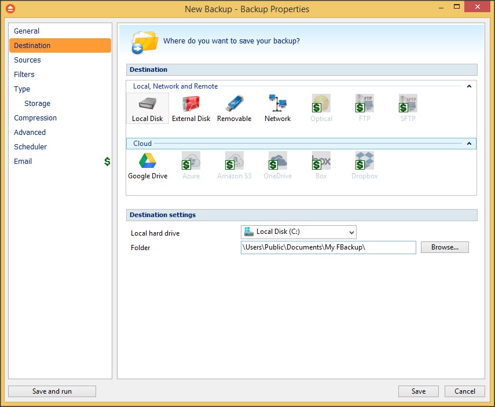Choose the Box cloud destination
The width and height of the screenshot is (495, 407).
point(321,166)
